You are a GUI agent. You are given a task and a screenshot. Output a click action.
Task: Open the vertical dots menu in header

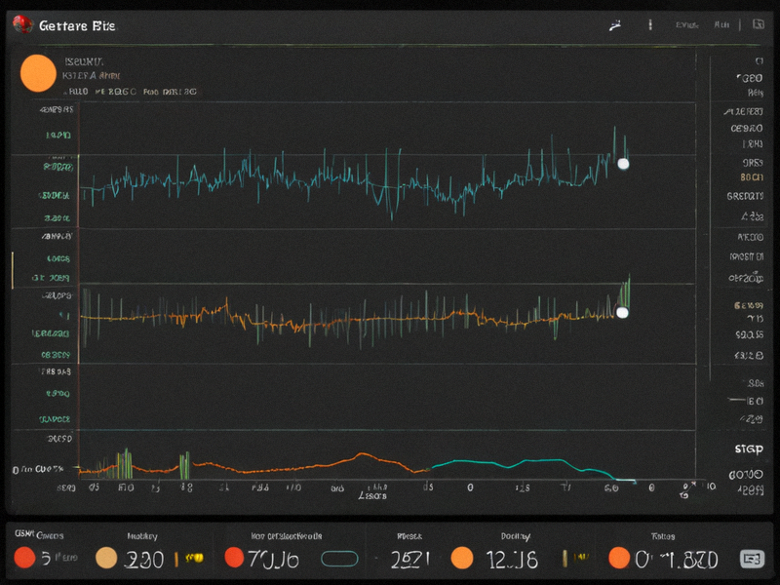tap(650, 25)
